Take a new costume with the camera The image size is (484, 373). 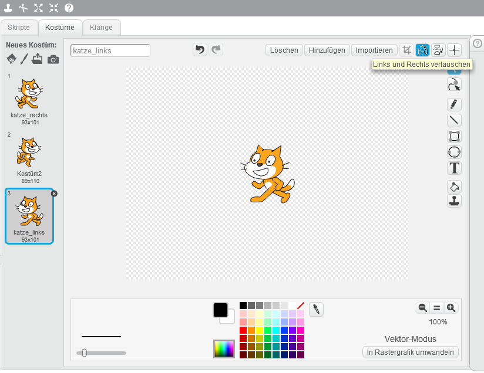pos(53,59)
